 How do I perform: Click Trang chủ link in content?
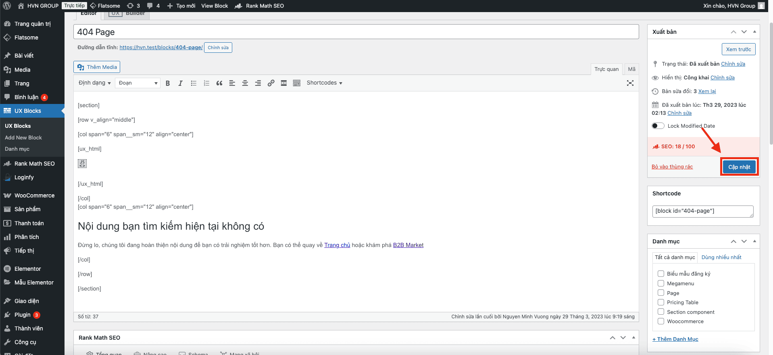pyautogui.click(x=337, y=245)
